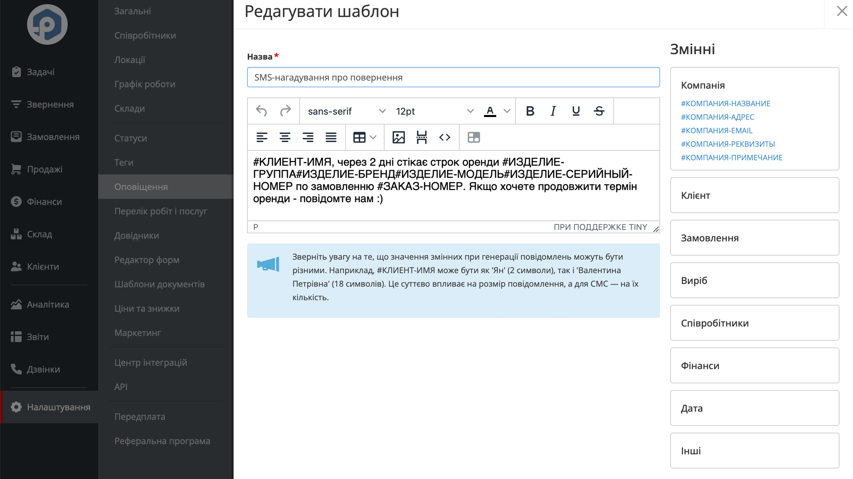Click the editor resize handle
Screen dimensions: 853x479
coord(656,229)
